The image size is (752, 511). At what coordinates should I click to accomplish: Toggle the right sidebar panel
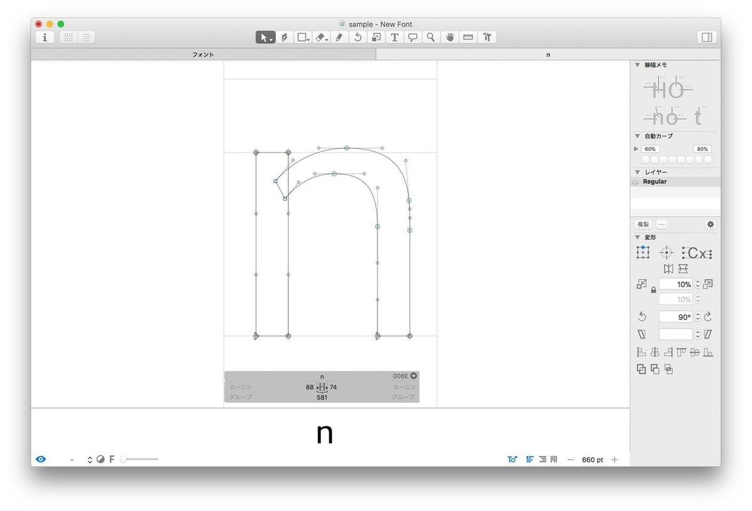click(x=706, y=38)
